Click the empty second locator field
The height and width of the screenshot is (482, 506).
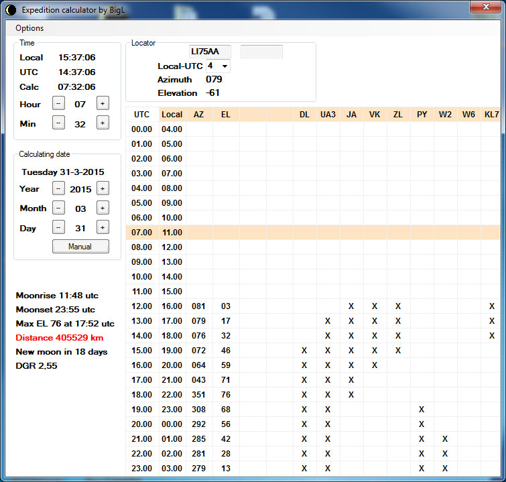(x=261, y=52)
